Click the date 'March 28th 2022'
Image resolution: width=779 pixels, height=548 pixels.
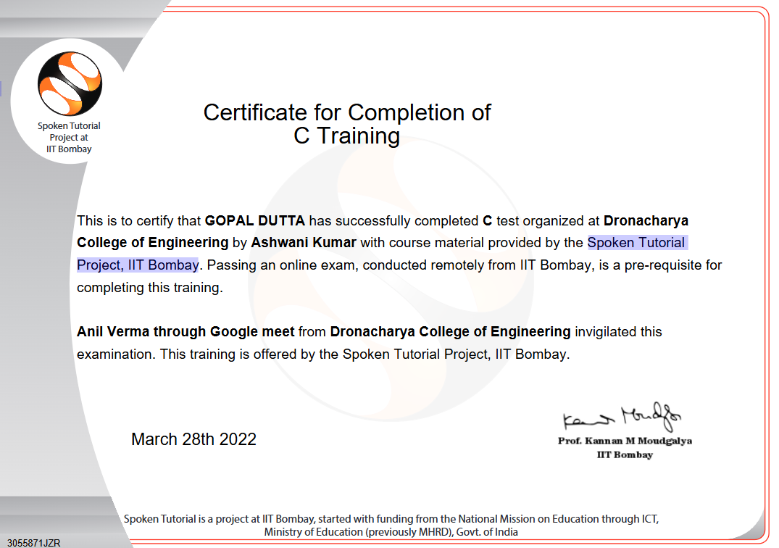click(193, 439)
